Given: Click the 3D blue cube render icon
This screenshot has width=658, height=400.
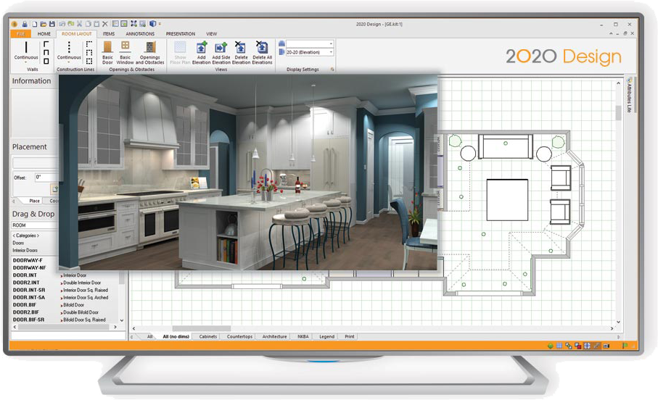Looking at the screenshot, I should click(153, 24).
